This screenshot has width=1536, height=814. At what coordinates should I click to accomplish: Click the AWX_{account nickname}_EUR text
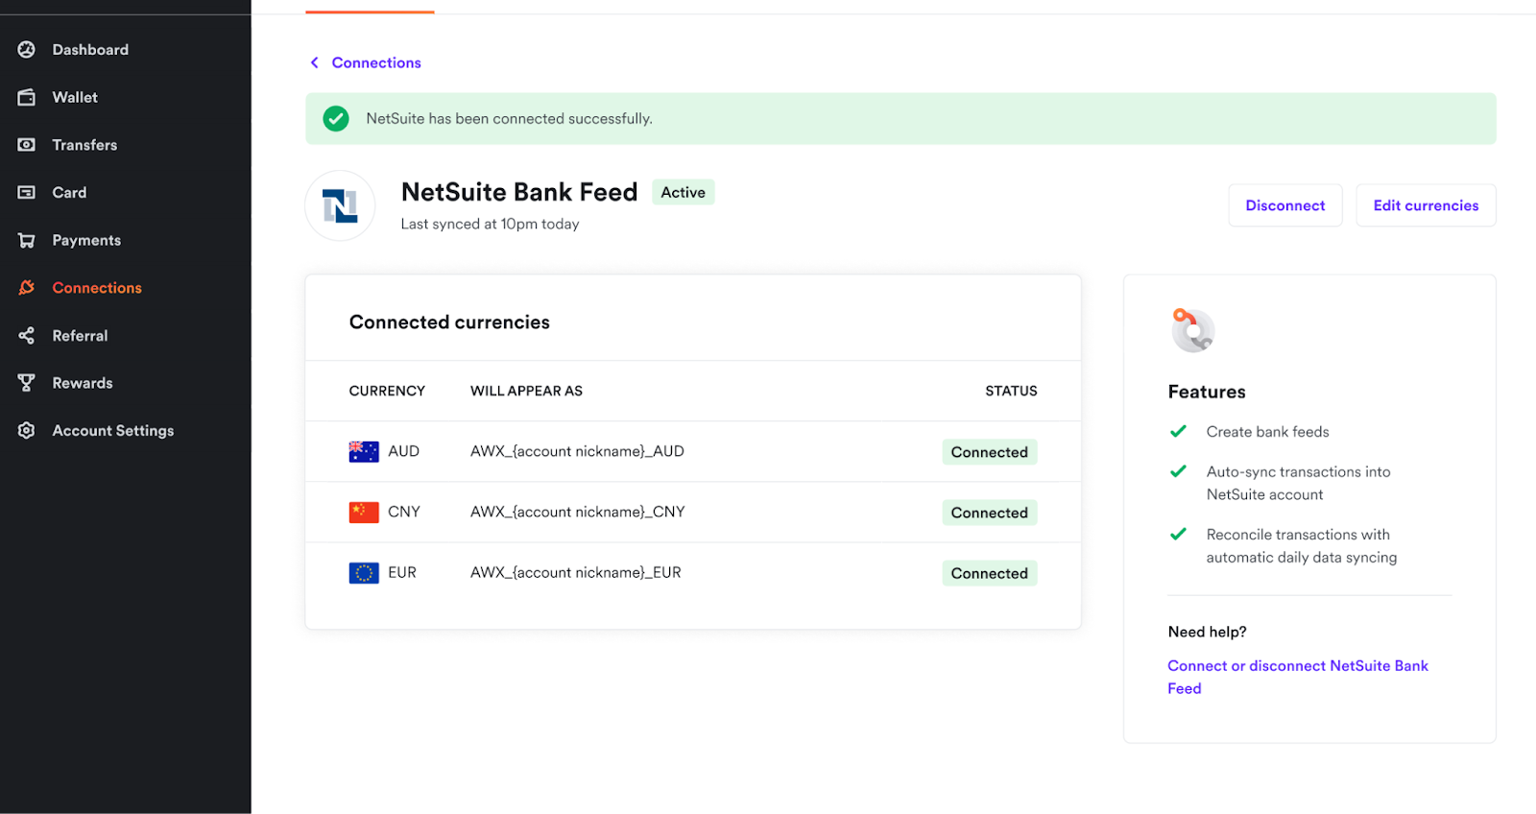pos(576,572)
